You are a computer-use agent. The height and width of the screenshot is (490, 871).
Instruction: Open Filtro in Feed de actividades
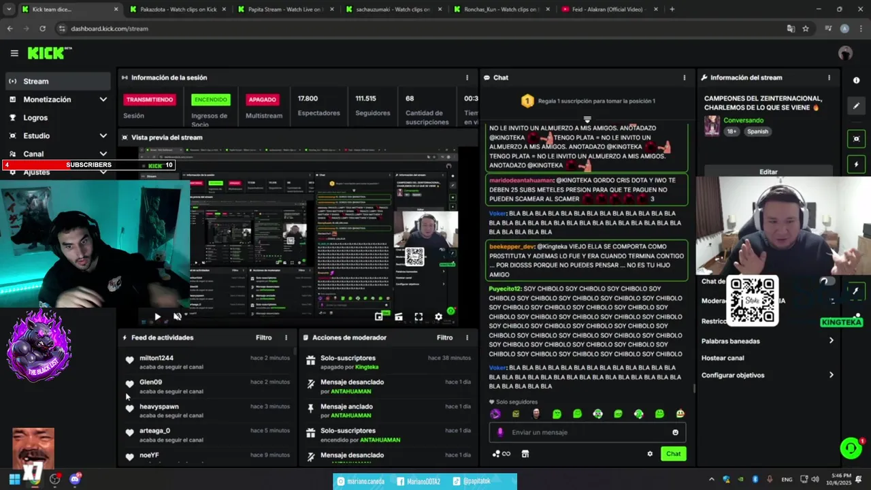coord(263,338)
